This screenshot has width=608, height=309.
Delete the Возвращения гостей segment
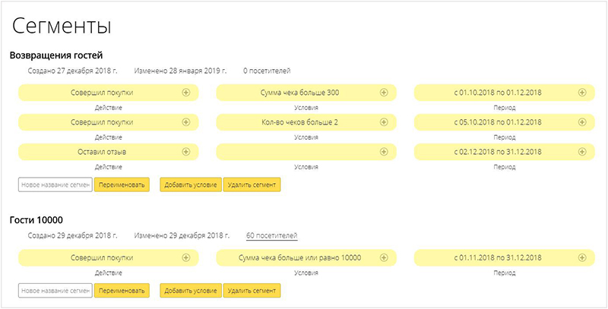[x=252, y=184]
